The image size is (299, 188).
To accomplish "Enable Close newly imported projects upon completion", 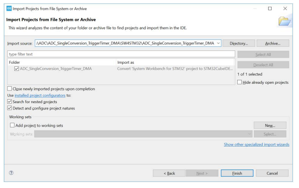I will click(x=9, y=89).
